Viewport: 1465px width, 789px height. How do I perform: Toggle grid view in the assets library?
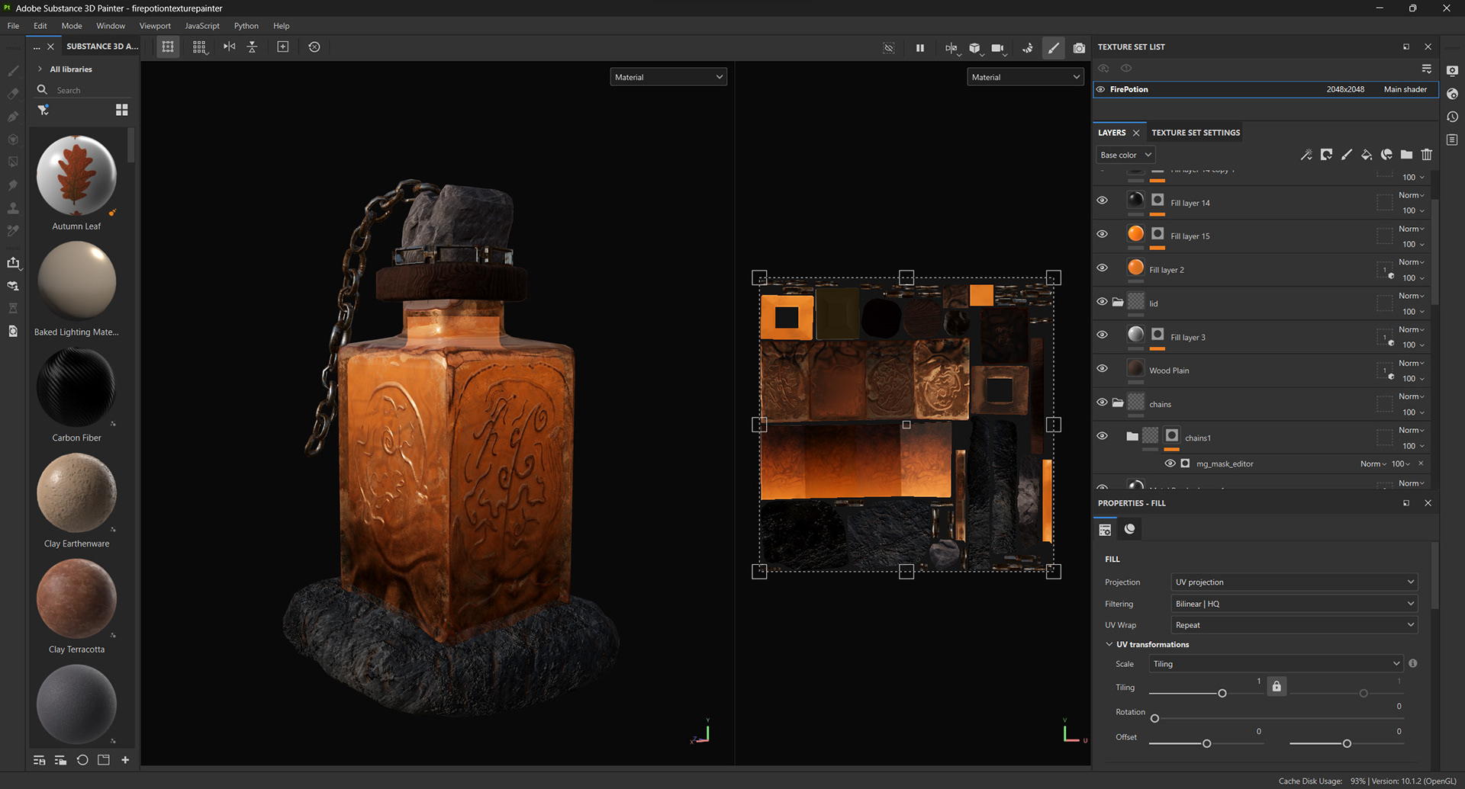[x=121, y=110]
